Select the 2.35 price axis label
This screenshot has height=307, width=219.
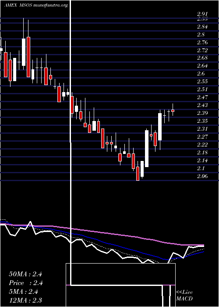(x=202, y=121)
